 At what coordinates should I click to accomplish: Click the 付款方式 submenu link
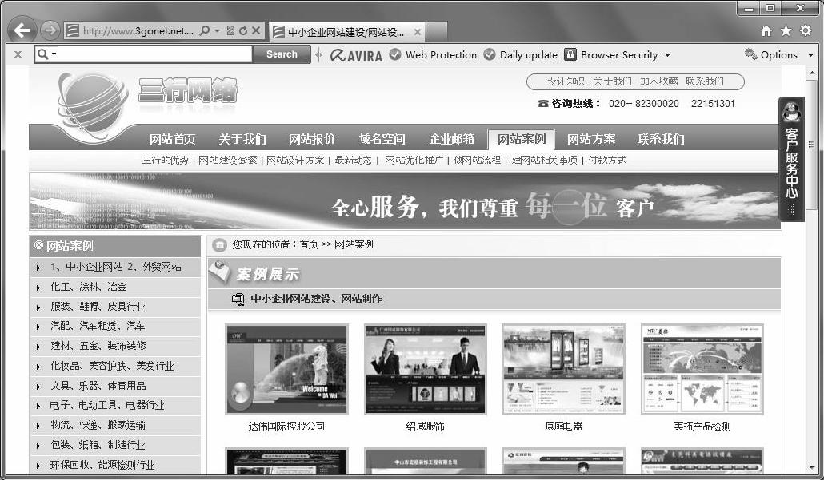coord(607,160)
